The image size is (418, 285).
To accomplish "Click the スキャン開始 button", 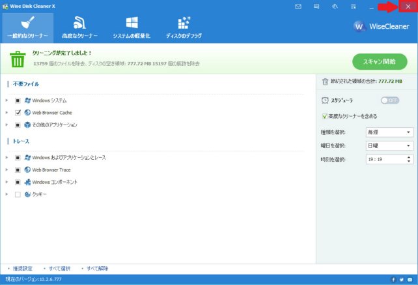I will [380, 62].
